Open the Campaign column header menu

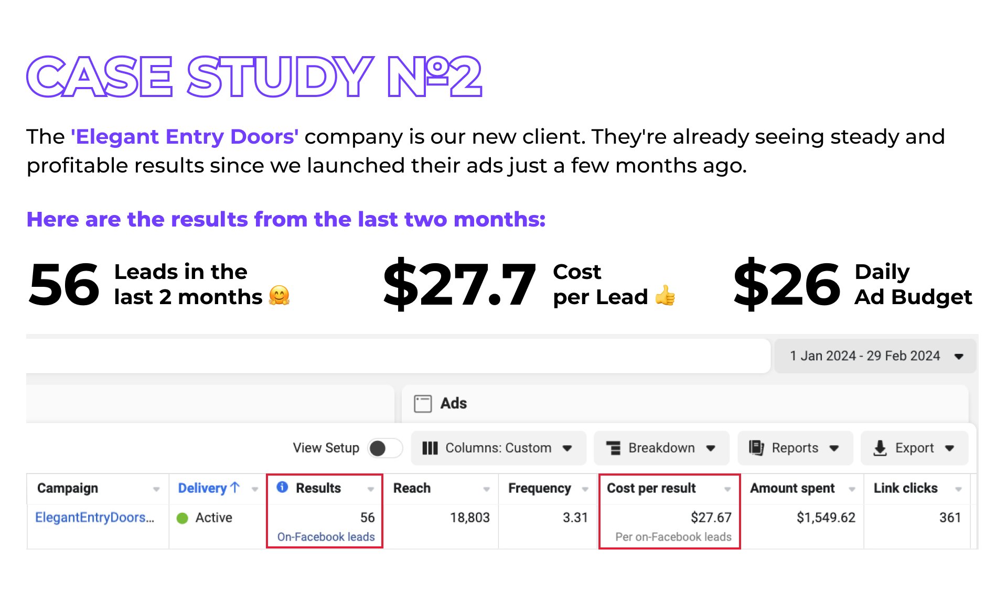click(156, 489)
